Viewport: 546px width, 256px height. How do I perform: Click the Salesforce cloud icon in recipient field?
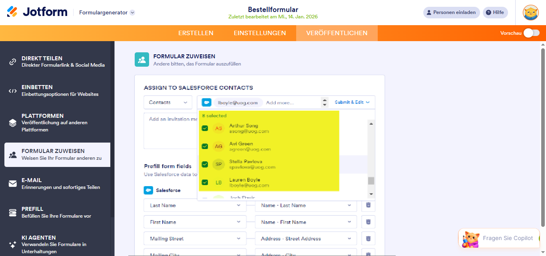(x=207, y=103)
